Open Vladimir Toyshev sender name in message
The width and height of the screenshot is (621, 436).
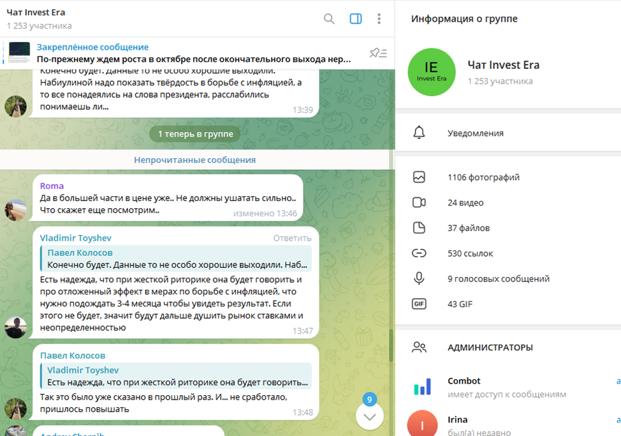(76, 238)
